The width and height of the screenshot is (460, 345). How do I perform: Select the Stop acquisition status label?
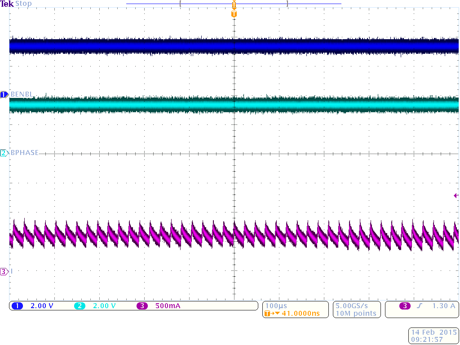click(25, 4)
